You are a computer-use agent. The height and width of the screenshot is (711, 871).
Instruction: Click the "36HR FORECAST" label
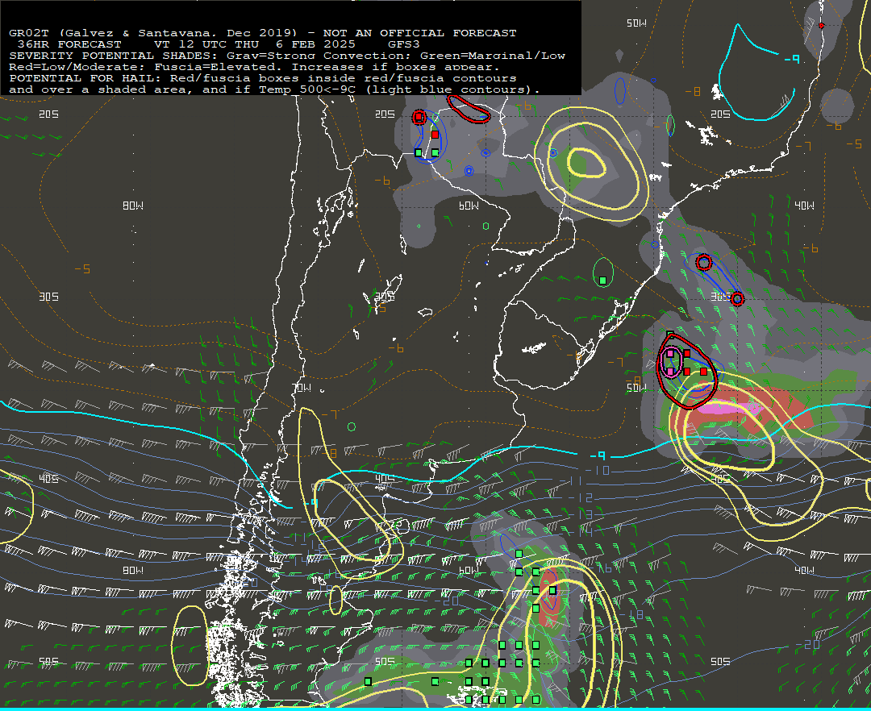69,44
